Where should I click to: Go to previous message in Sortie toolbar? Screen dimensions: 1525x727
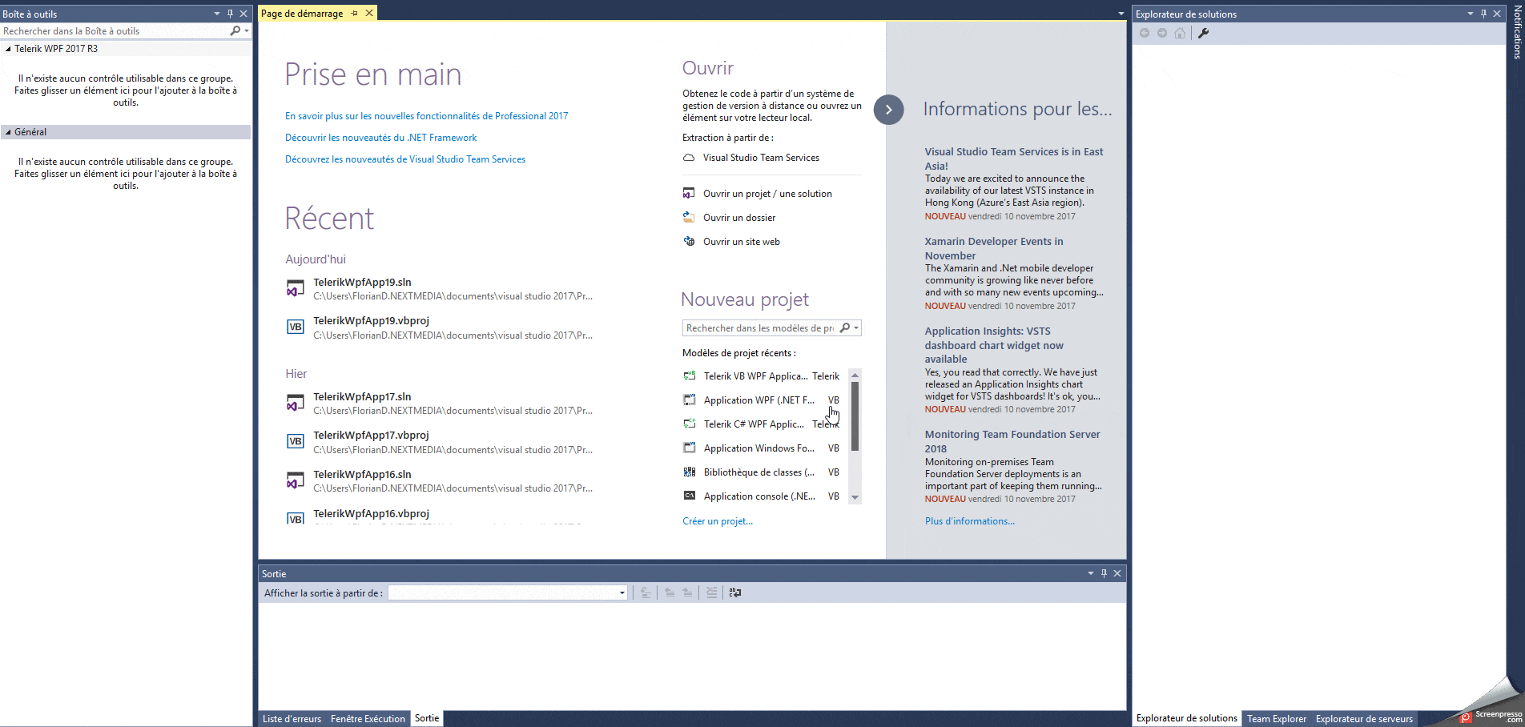[x=670, y=592]
